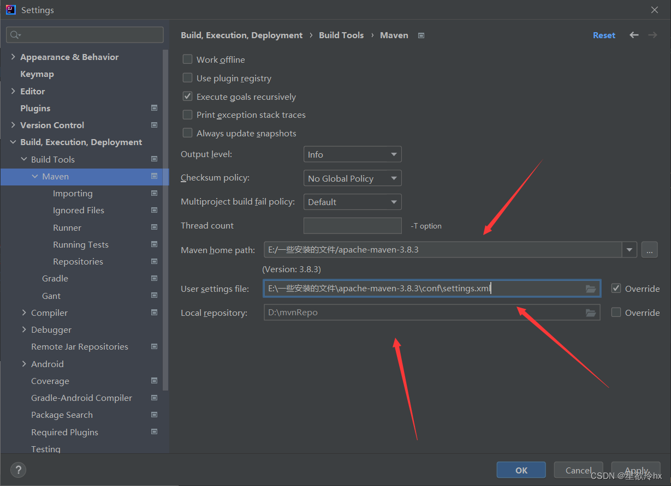Click the project-level icon next to Maven breadcrumb
The height and width of the screenshot is (486, 671).
click(421, 35)
